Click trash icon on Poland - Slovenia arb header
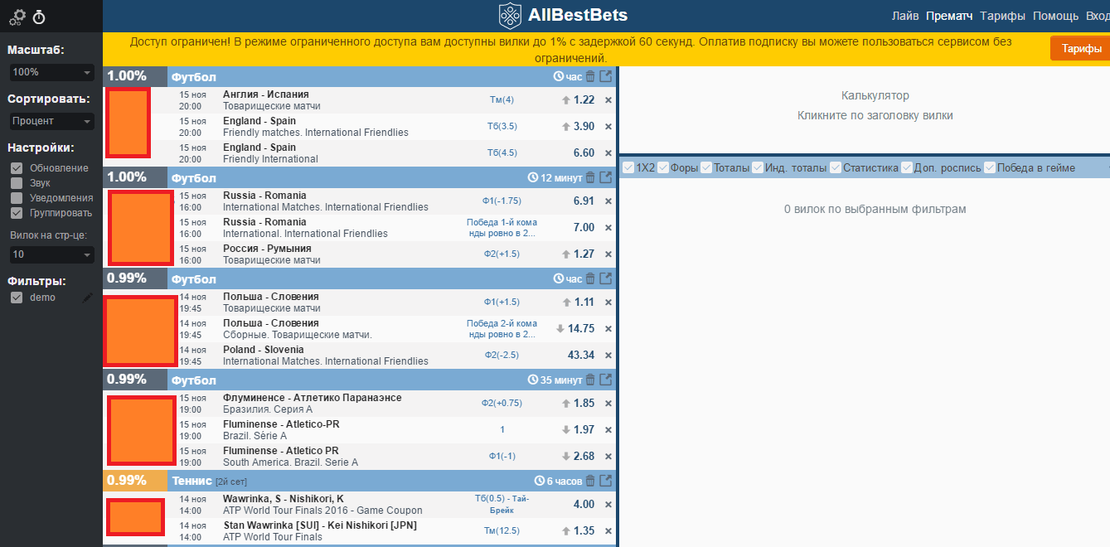The width and height of the screenshot is (1110, 547). coord(590,278)
